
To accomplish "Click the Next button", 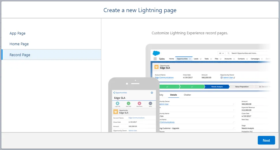I will click(x=266, y=140).
